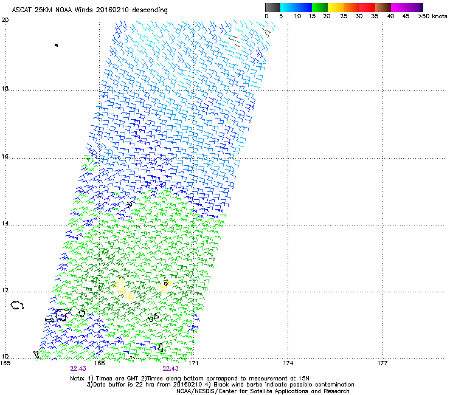Image resolution: width=450 pixels, height=395 pixels.
Task: Click 'Black wind barbs indicate possible contamination' note
Action: 284,385
